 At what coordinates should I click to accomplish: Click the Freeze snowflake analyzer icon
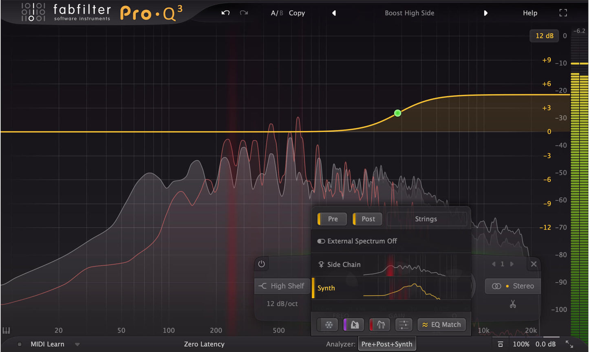pyautogui.click(x=329, y=325)
